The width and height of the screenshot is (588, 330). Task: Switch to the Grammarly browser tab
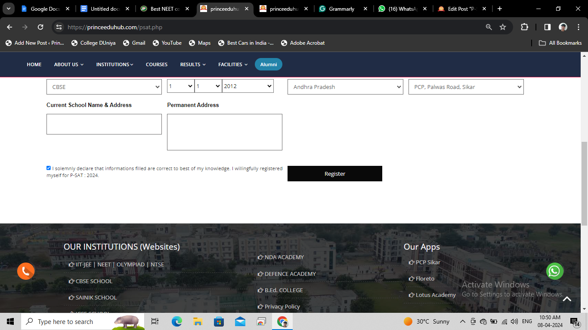[342, 8]
